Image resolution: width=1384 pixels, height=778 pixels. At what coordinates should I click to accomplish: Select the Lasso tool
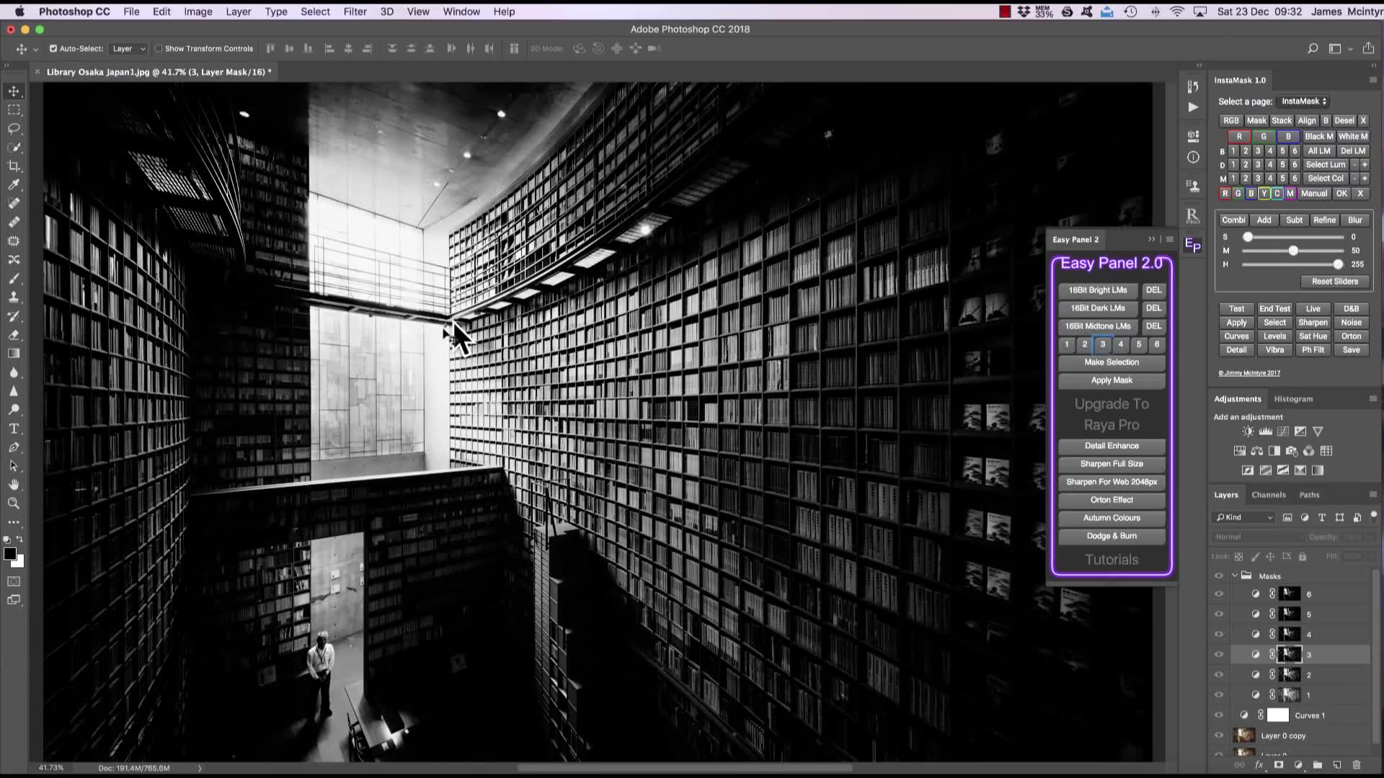[14, 128]
